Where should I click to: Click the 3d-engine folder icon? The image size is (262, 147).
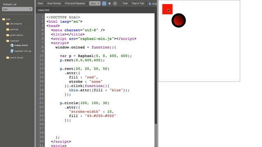[8, 24]
